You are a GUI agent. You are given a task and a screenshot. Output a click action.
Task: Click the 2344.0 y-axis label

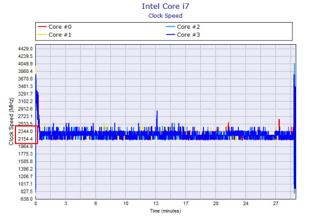coord(25,131)
